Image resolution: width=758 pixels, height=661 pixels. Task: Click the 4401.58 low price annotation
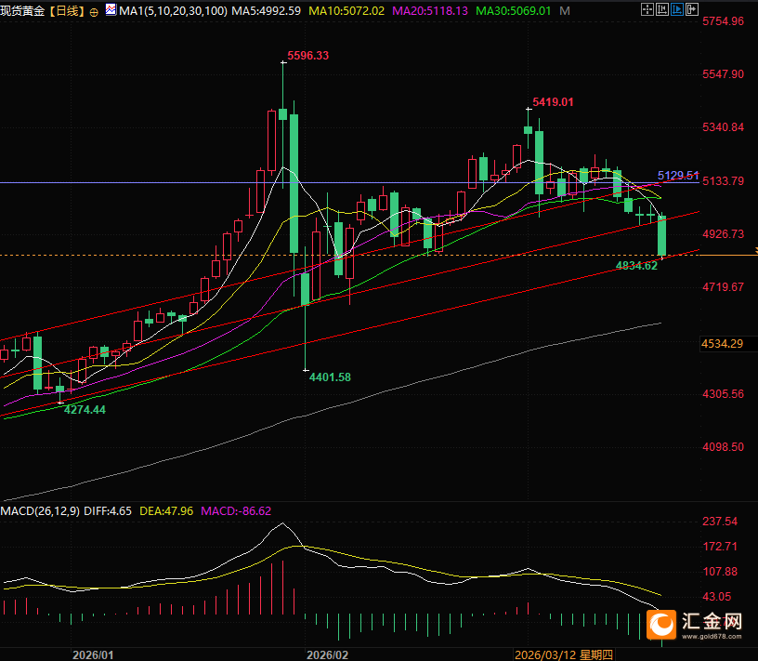pos(330,377)
